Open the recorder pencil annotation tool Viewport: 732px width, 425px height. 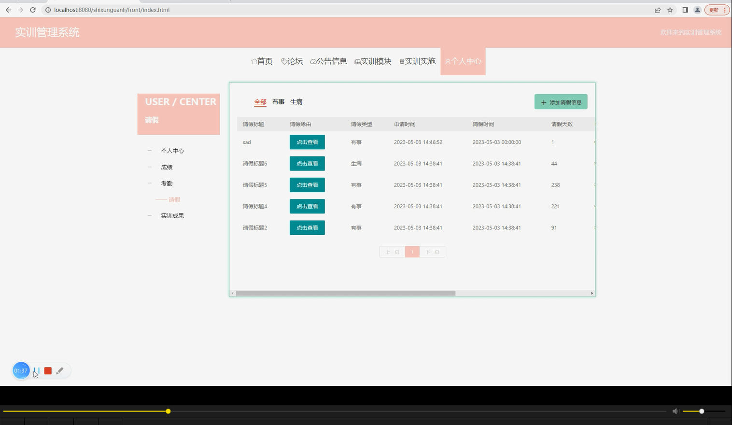pos(60,371)
